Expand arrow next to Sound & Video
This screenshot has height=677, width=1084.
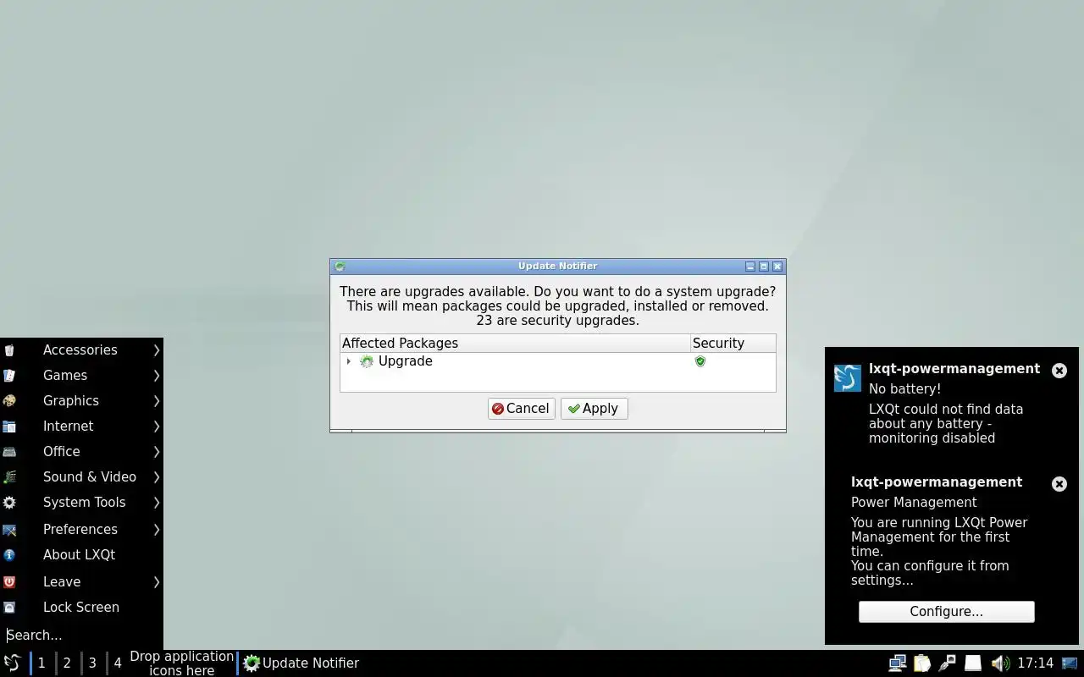point(157,476)
